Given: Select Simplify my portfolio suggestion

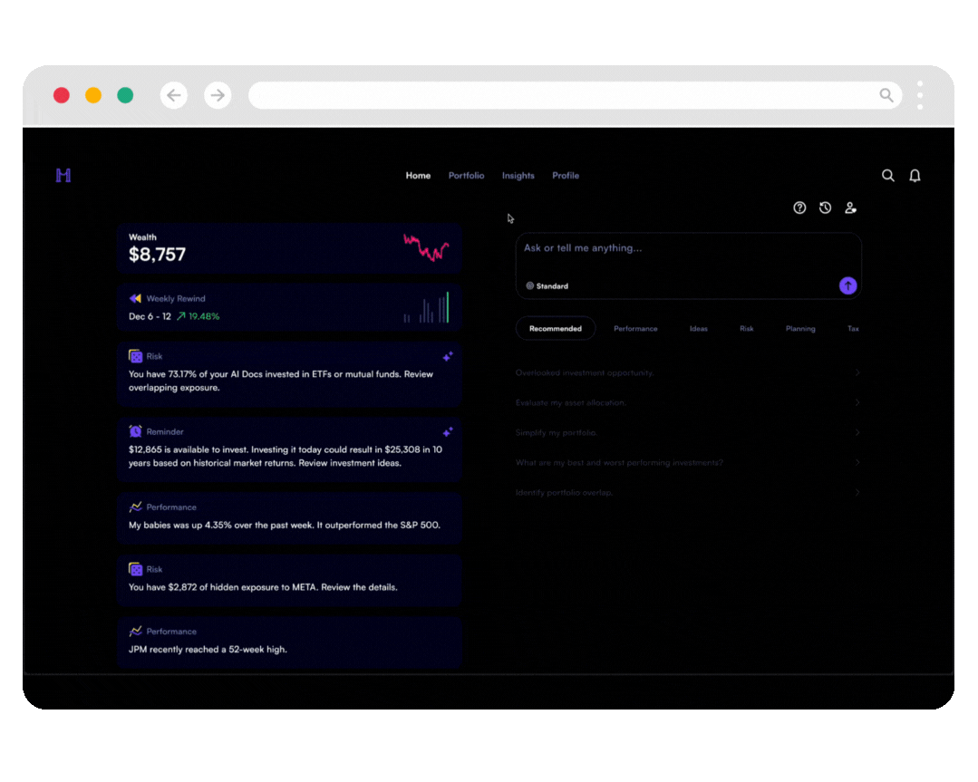Looking at the screenshot, I should (688, 432).
